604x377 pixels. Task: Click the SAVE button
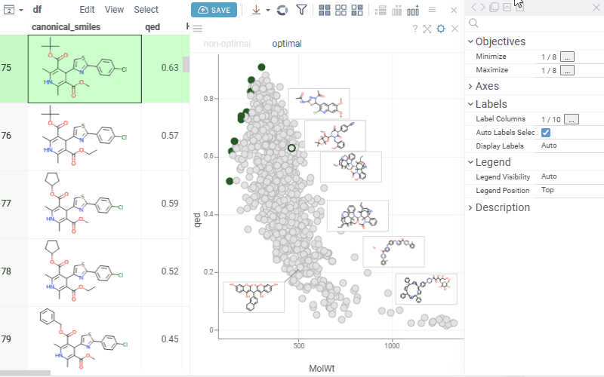pyautogui.click(x=214, y=10)
